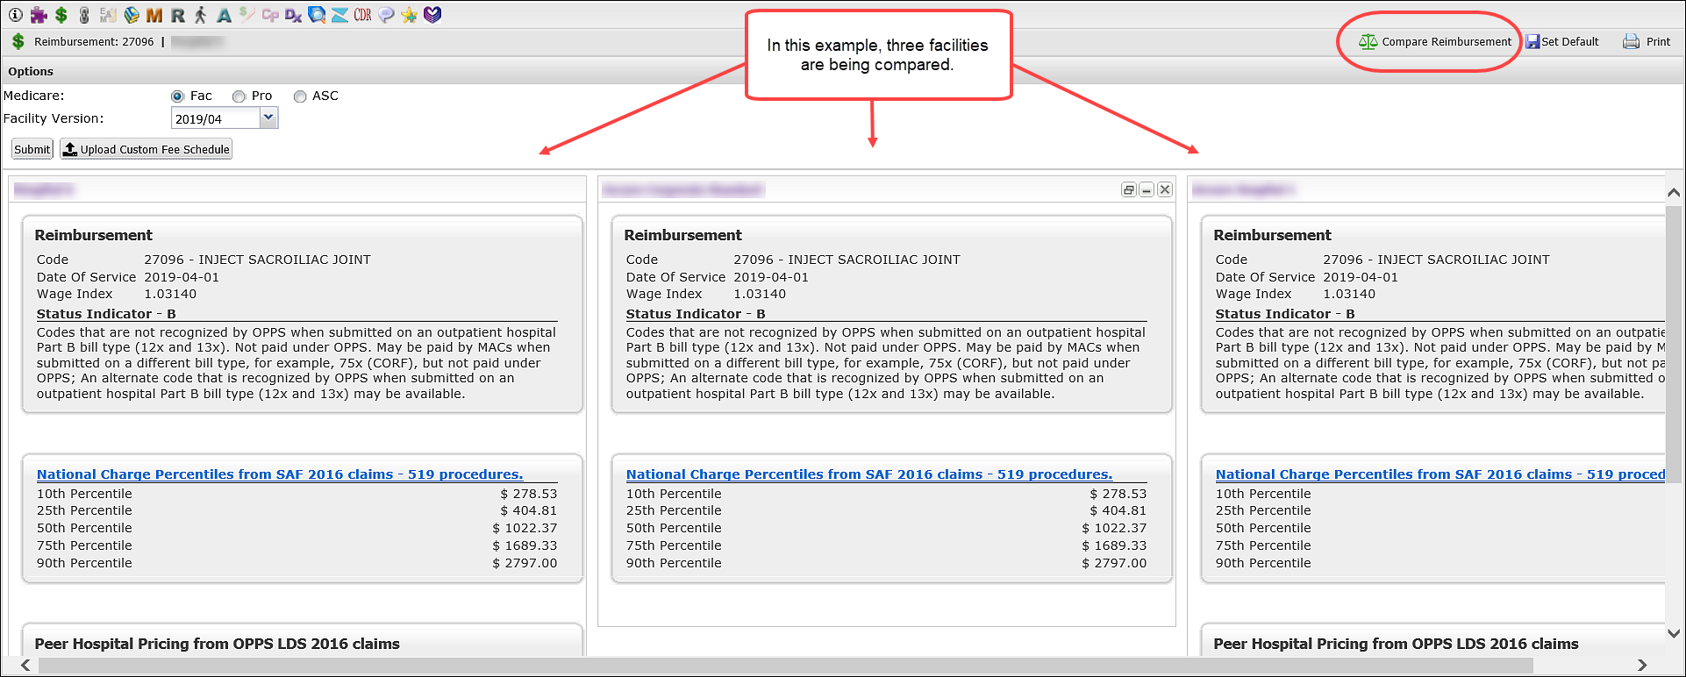
Task: Select the ASC Medicare radio button
Action: (300, 96)
